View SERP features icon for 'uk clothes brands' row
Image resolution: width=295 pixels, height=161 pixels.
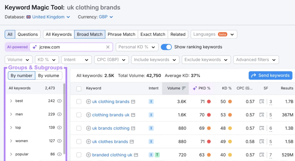pyautogui.click(x=262, y=141)
